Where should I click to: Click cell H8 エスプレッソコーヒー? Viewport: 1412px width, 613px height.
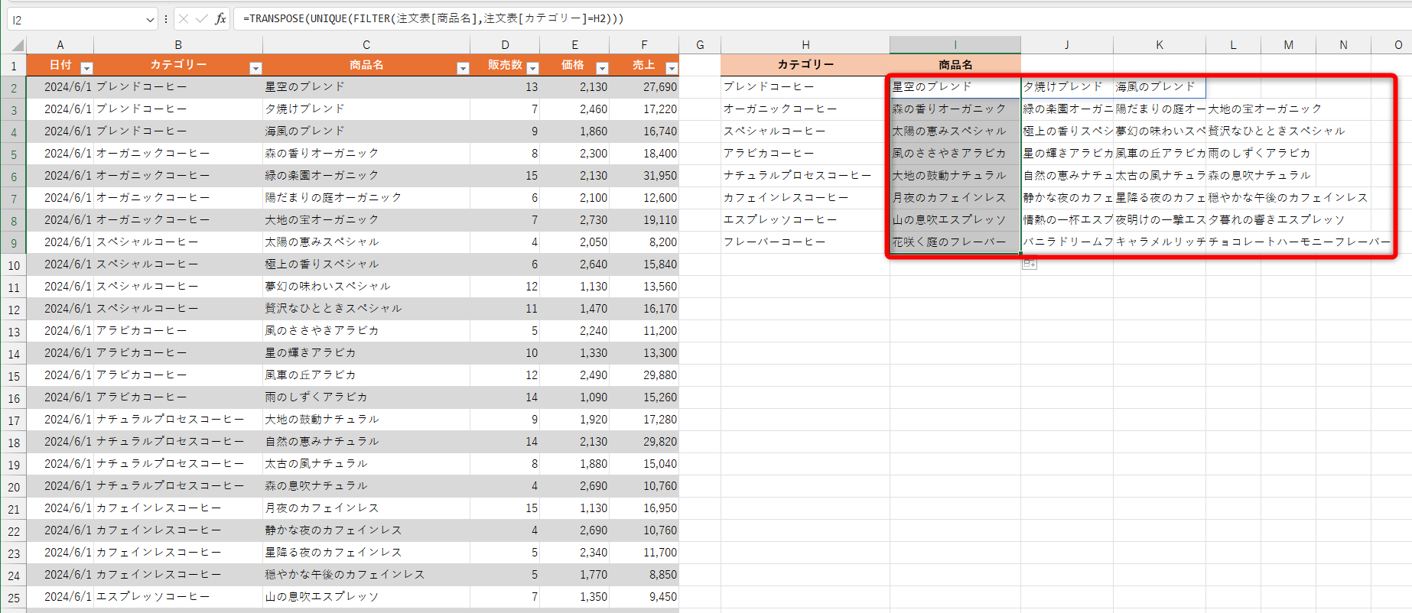(805, 220)
